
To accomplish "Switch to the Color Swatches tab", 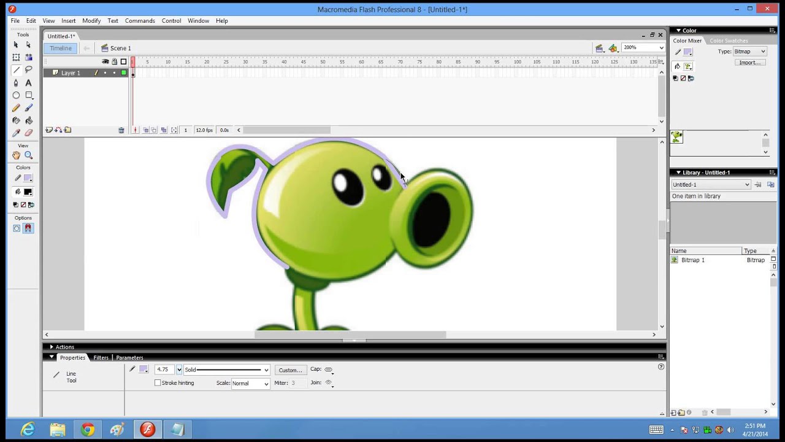I will click(729, 41).
